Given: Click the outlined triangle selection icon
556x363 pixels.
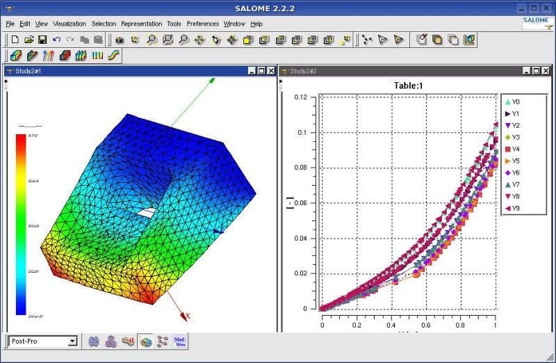Looking at the screenshot, I should (x=383, y=40).
